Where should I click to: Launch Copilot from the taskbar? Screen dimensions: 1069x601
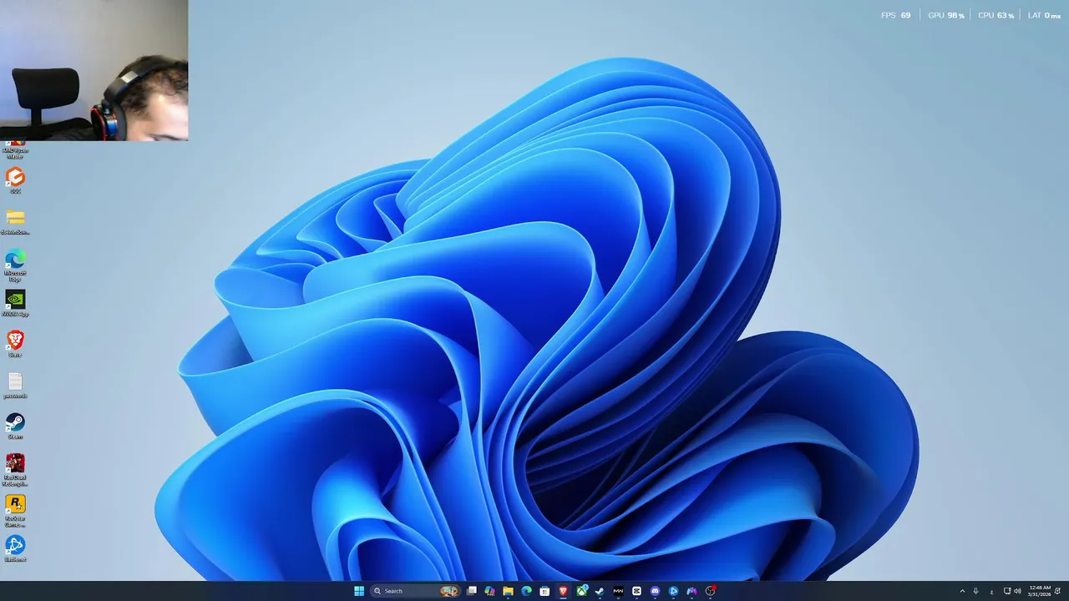[x=489, y=591]
